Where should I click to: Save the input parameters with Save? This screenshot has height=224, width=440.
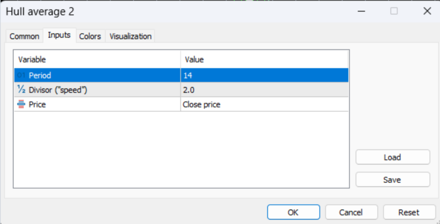pos(392,180)
